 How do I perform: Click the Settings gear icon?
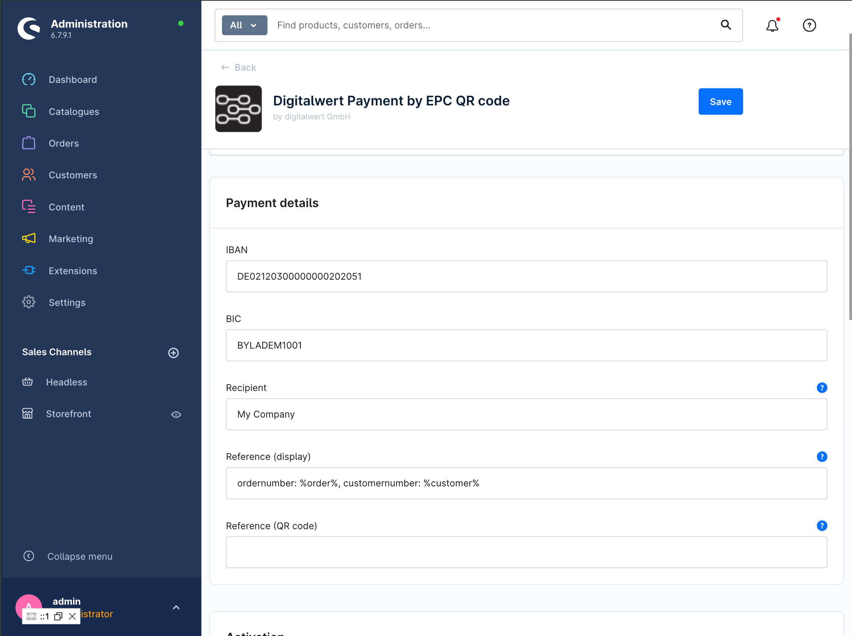coord(29,303)
